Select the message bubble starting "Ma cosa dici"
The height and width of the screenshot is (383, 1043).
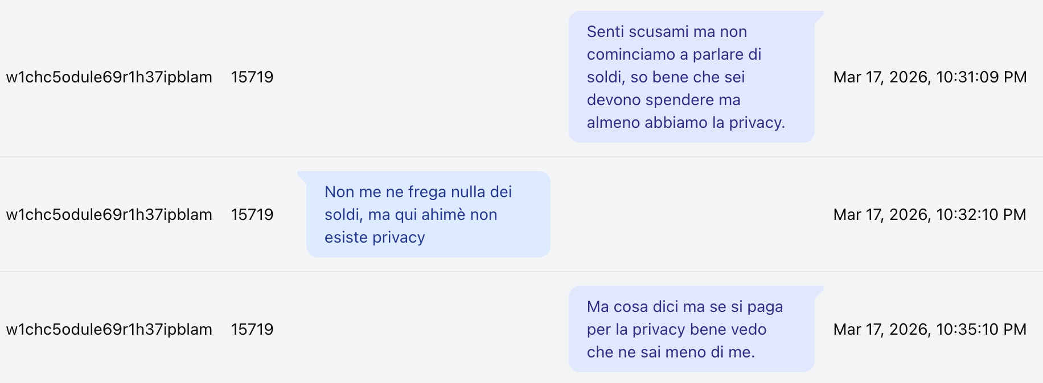click(x=691, y=330)
